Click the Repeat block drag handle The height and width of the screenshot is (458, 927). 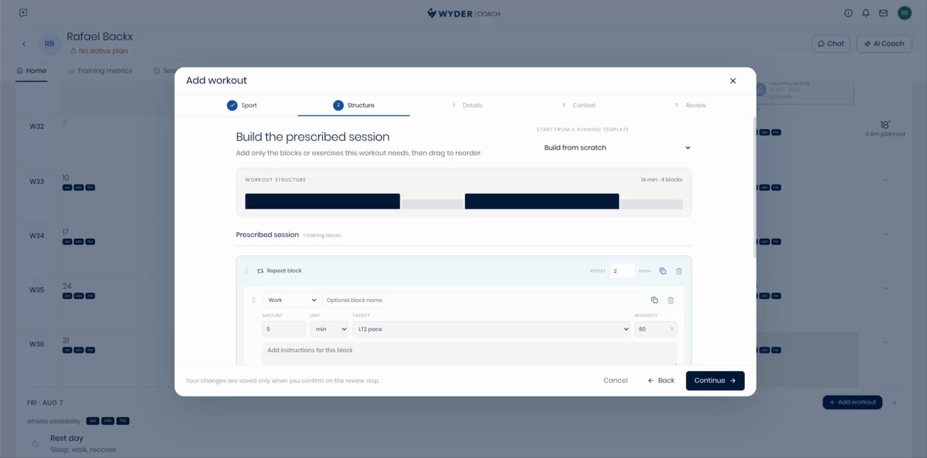coord(246,271)
